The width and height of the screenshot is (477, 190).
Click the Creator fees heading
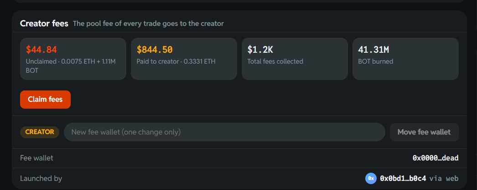point(44,23)
